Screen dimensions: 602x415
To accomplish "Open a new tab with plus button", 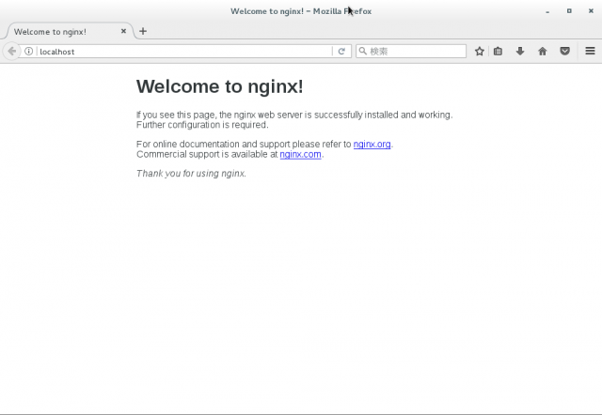I will [143, 31].
